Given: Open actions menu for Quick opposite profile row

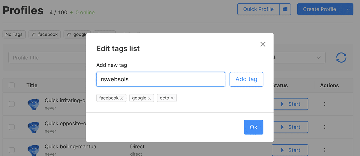Looking at the screenshot, I should [324, 127].
